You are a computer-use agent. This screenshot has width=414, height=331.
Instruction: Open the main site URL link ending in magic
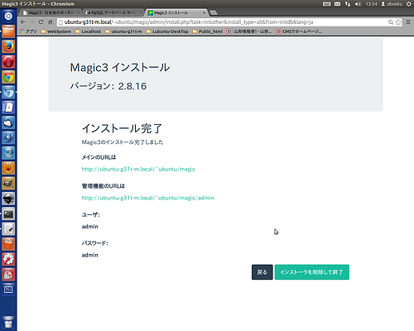point(138,169)
